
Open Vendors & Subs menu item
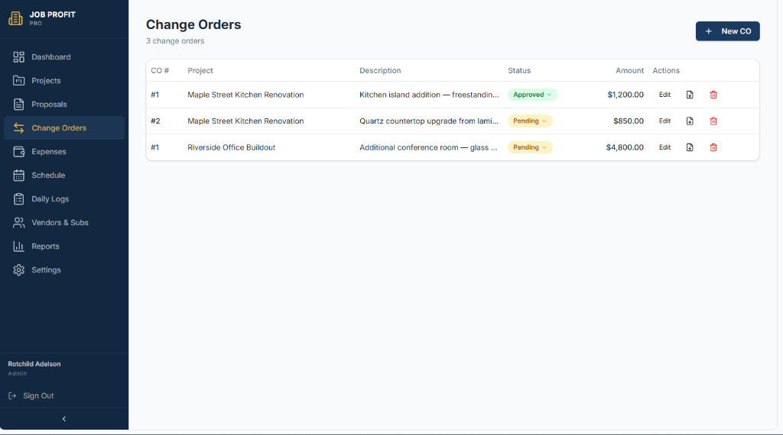64,223
